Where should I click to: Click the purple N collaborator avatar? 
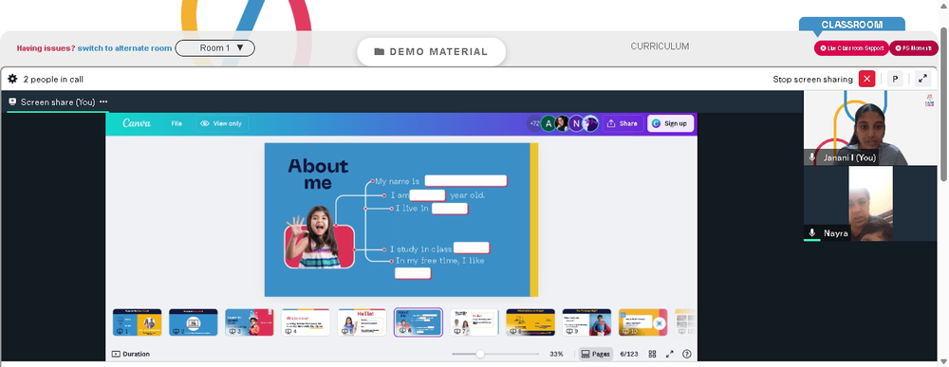576,123
